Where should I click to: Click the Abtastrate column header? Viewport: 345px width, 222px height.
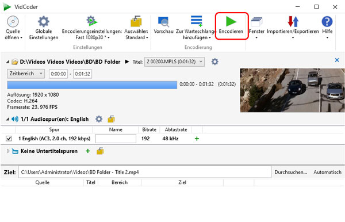click(x=176, y=129)
